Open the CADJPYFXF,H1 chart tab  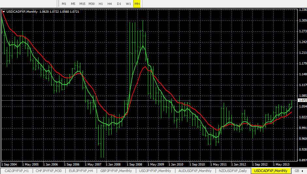point(17,171)
